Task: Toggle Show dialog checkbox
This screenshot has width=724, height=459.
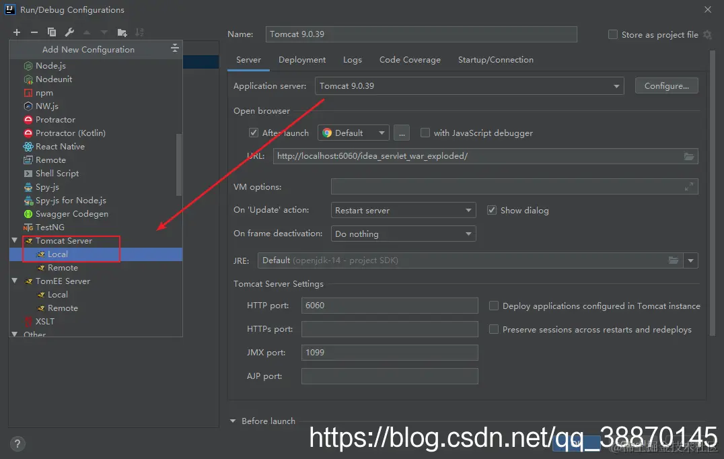Action: [492, 210]
